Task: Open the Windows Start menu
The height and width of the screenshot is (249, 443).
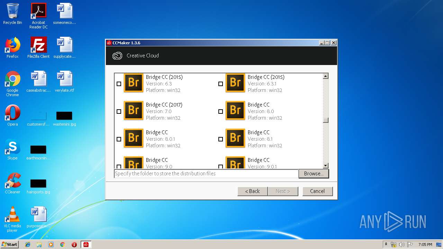Action: [x=9, y=245]
